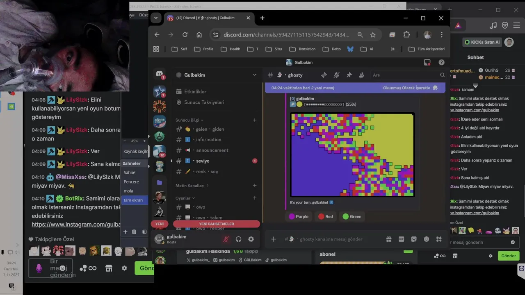The height and width of the screenshot is (295, 525).
Task: Bookmark this page with star icon
Action: pos(373,35)
